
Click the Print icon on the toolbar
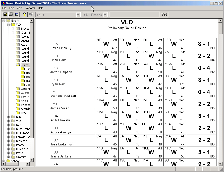pyautogui.click(x=11, y=14)
